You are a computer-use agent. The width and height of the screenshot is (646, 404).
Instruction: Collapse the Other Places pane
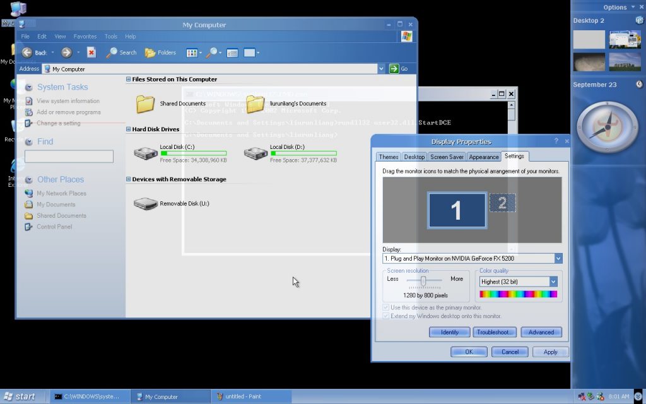29,180
